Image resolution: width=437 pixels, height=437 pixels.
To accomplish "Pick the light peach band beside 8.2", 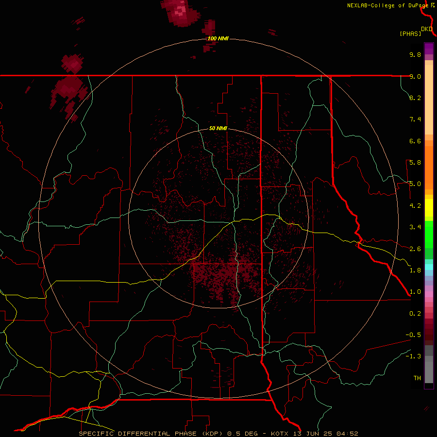I will [429, 100].
